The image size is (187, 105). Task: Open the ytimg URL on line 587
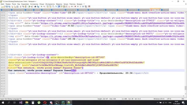[113, 23]
